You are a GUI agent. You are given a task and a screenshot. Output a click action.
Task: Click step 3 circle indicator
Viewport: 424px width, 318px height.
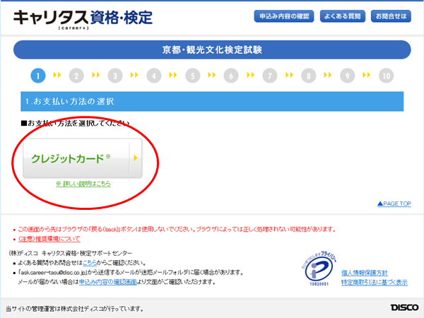(x=115, y=76)
